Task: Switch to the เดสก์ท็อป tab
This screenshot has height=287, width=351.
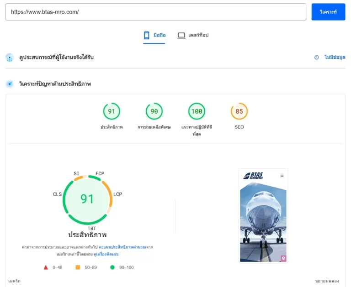Action: (x=193, y=35)
